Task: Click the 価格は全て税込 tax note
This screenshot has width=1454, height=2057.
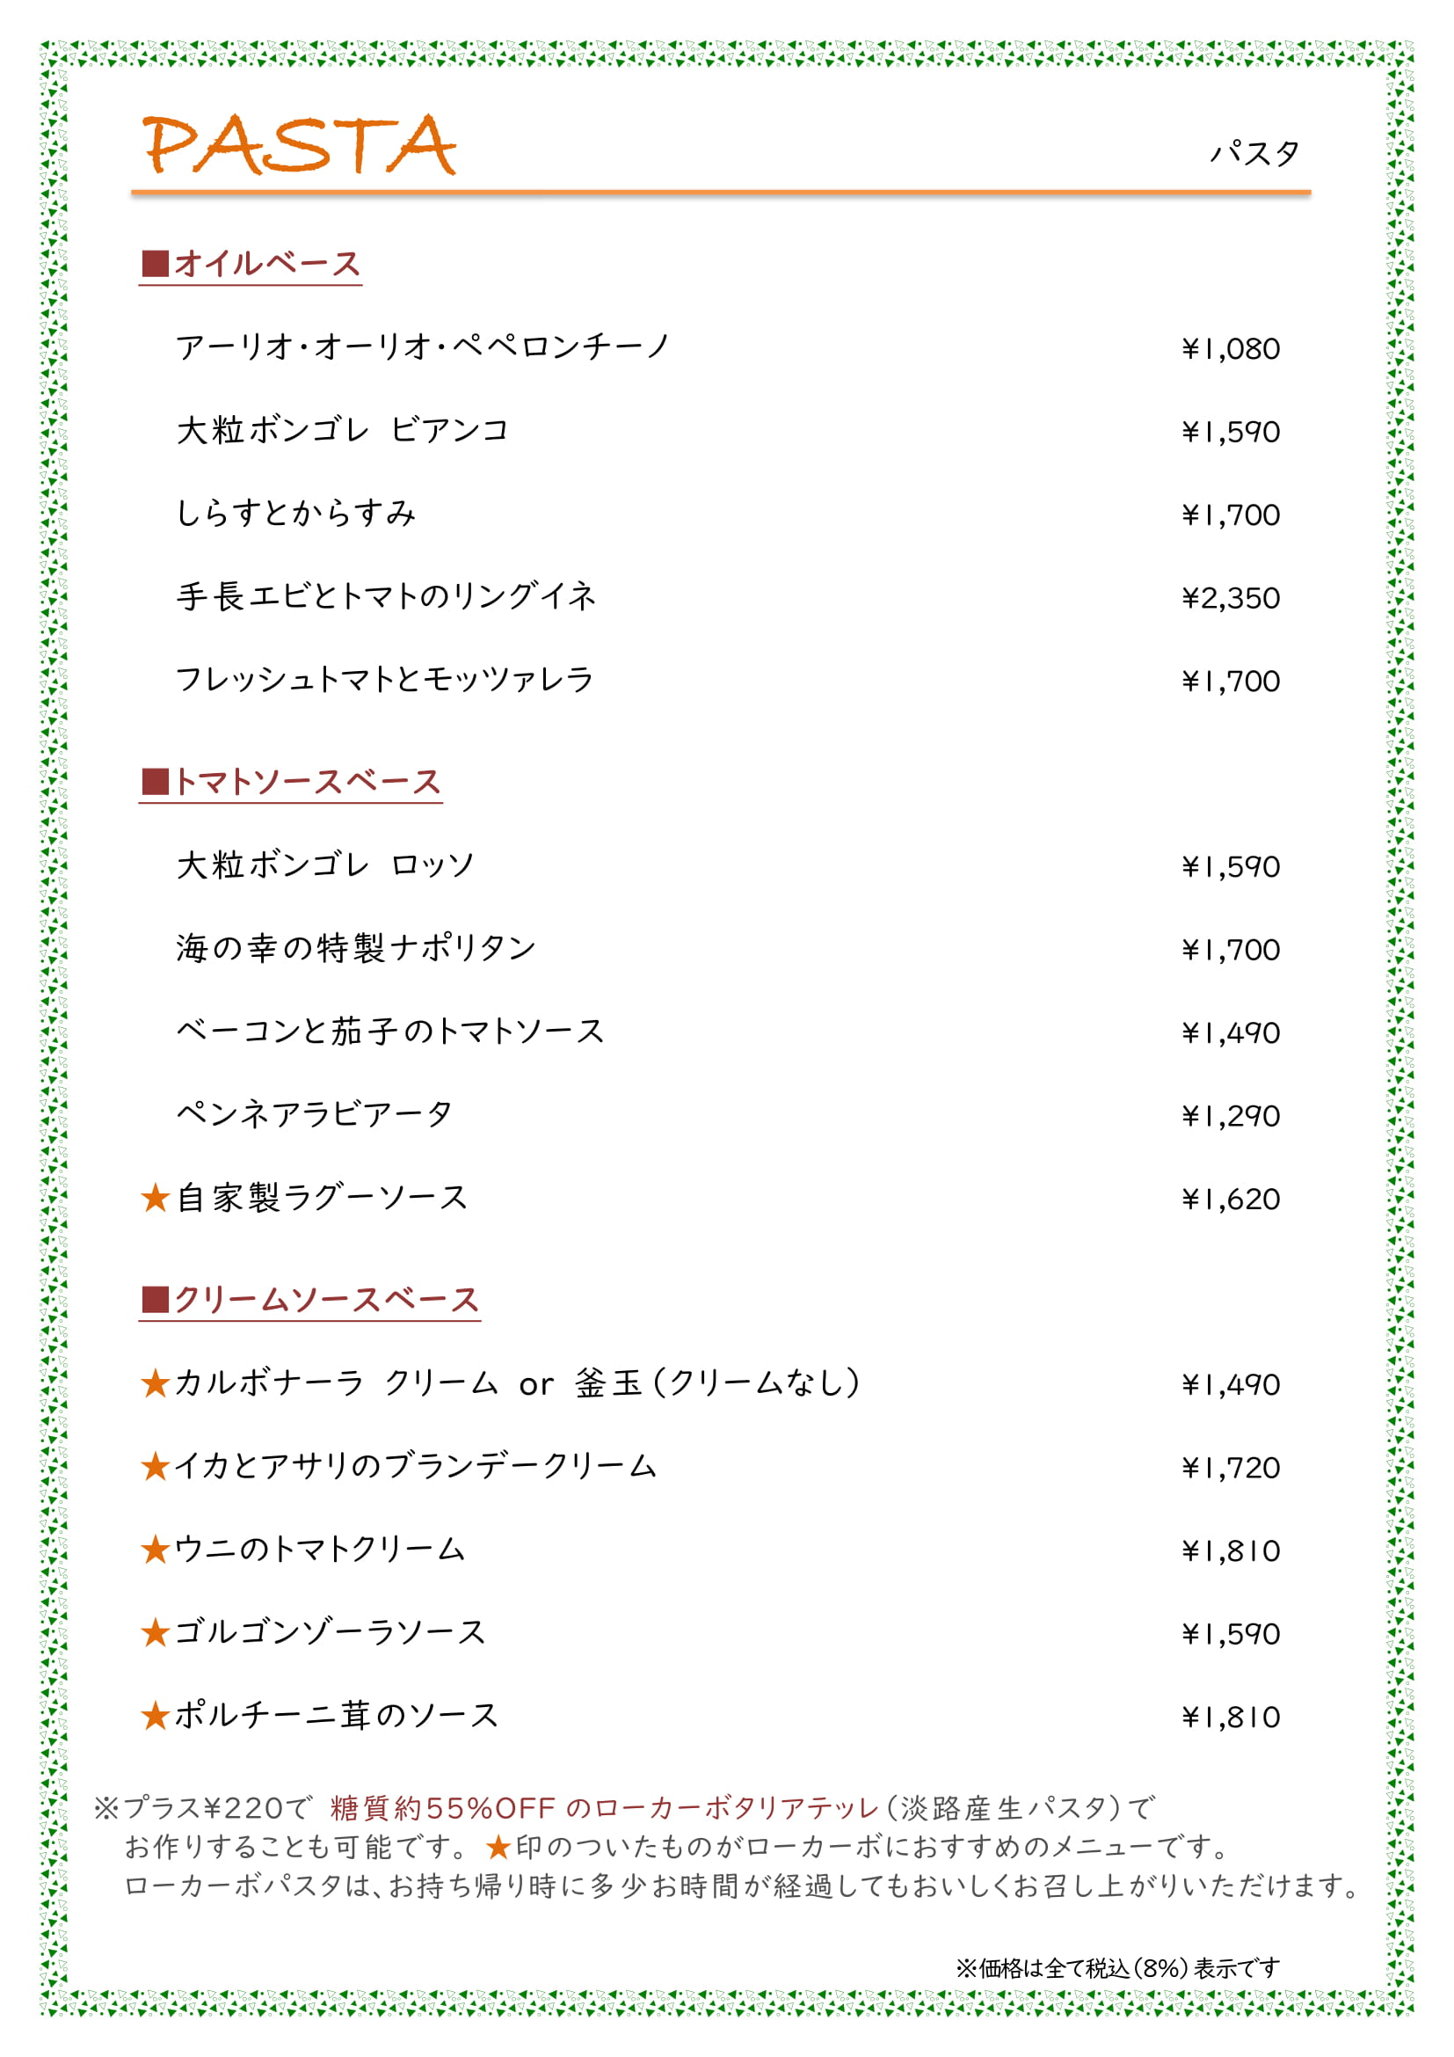Action: [1118, 1968]
